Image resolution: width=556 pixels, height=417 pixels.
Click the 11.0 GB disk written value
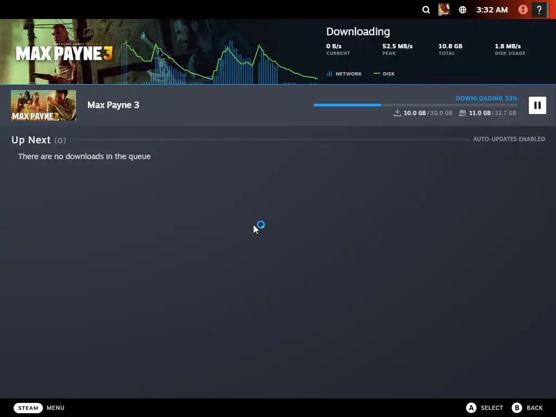click(x=480, y=113)
